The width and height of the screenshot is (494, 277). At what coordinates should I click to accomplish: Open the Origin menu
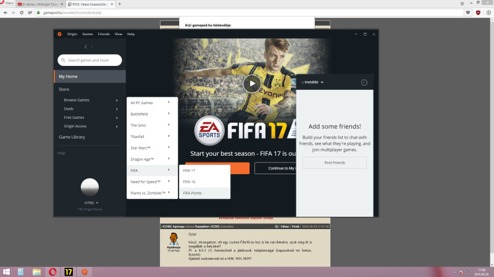(x=72, y=34)
